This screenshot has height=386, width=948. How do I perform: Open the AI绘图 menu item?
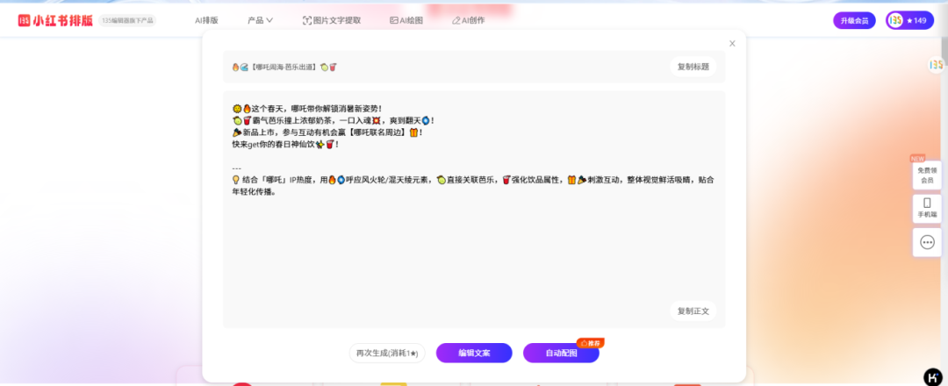[x=406, y=20]
